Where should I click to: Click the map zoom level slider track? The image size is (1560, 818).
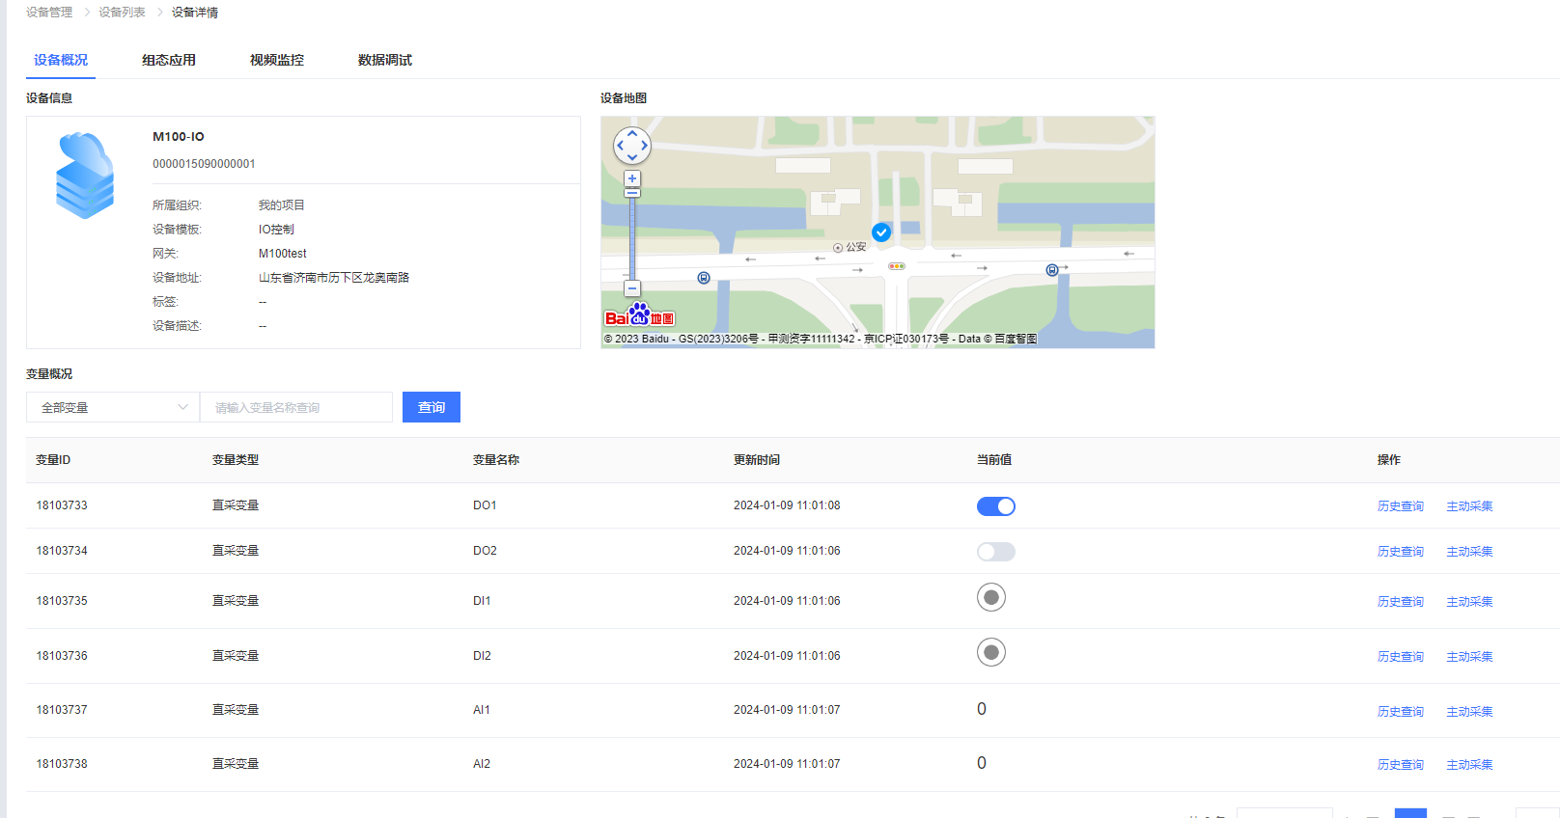pos(632,241)
